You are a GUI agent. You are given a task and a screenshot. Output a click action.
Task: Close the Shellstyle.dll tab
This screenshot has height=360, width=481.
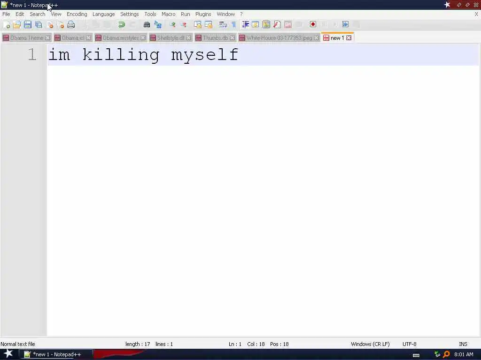(x=189, y=38)
